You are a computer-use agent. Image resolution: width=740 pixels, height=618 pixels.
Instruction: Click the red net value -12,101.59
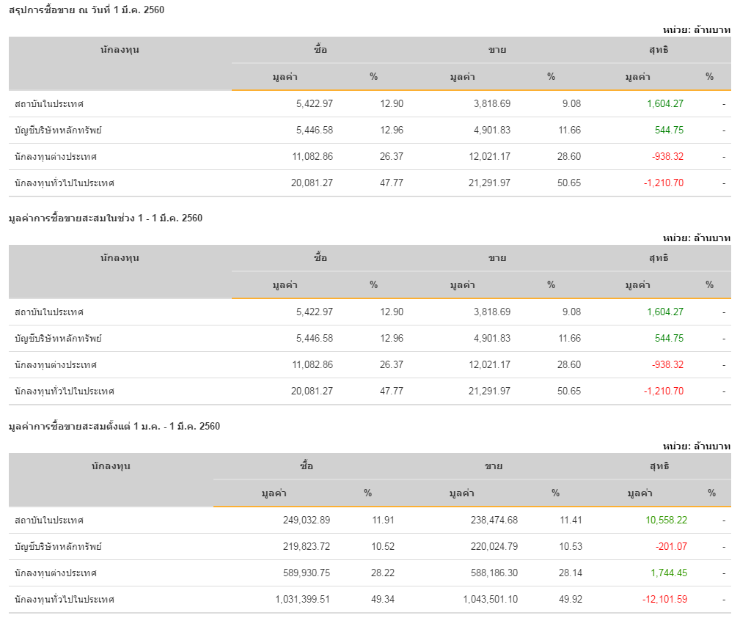pyautogui.click(x=666, y=599)
